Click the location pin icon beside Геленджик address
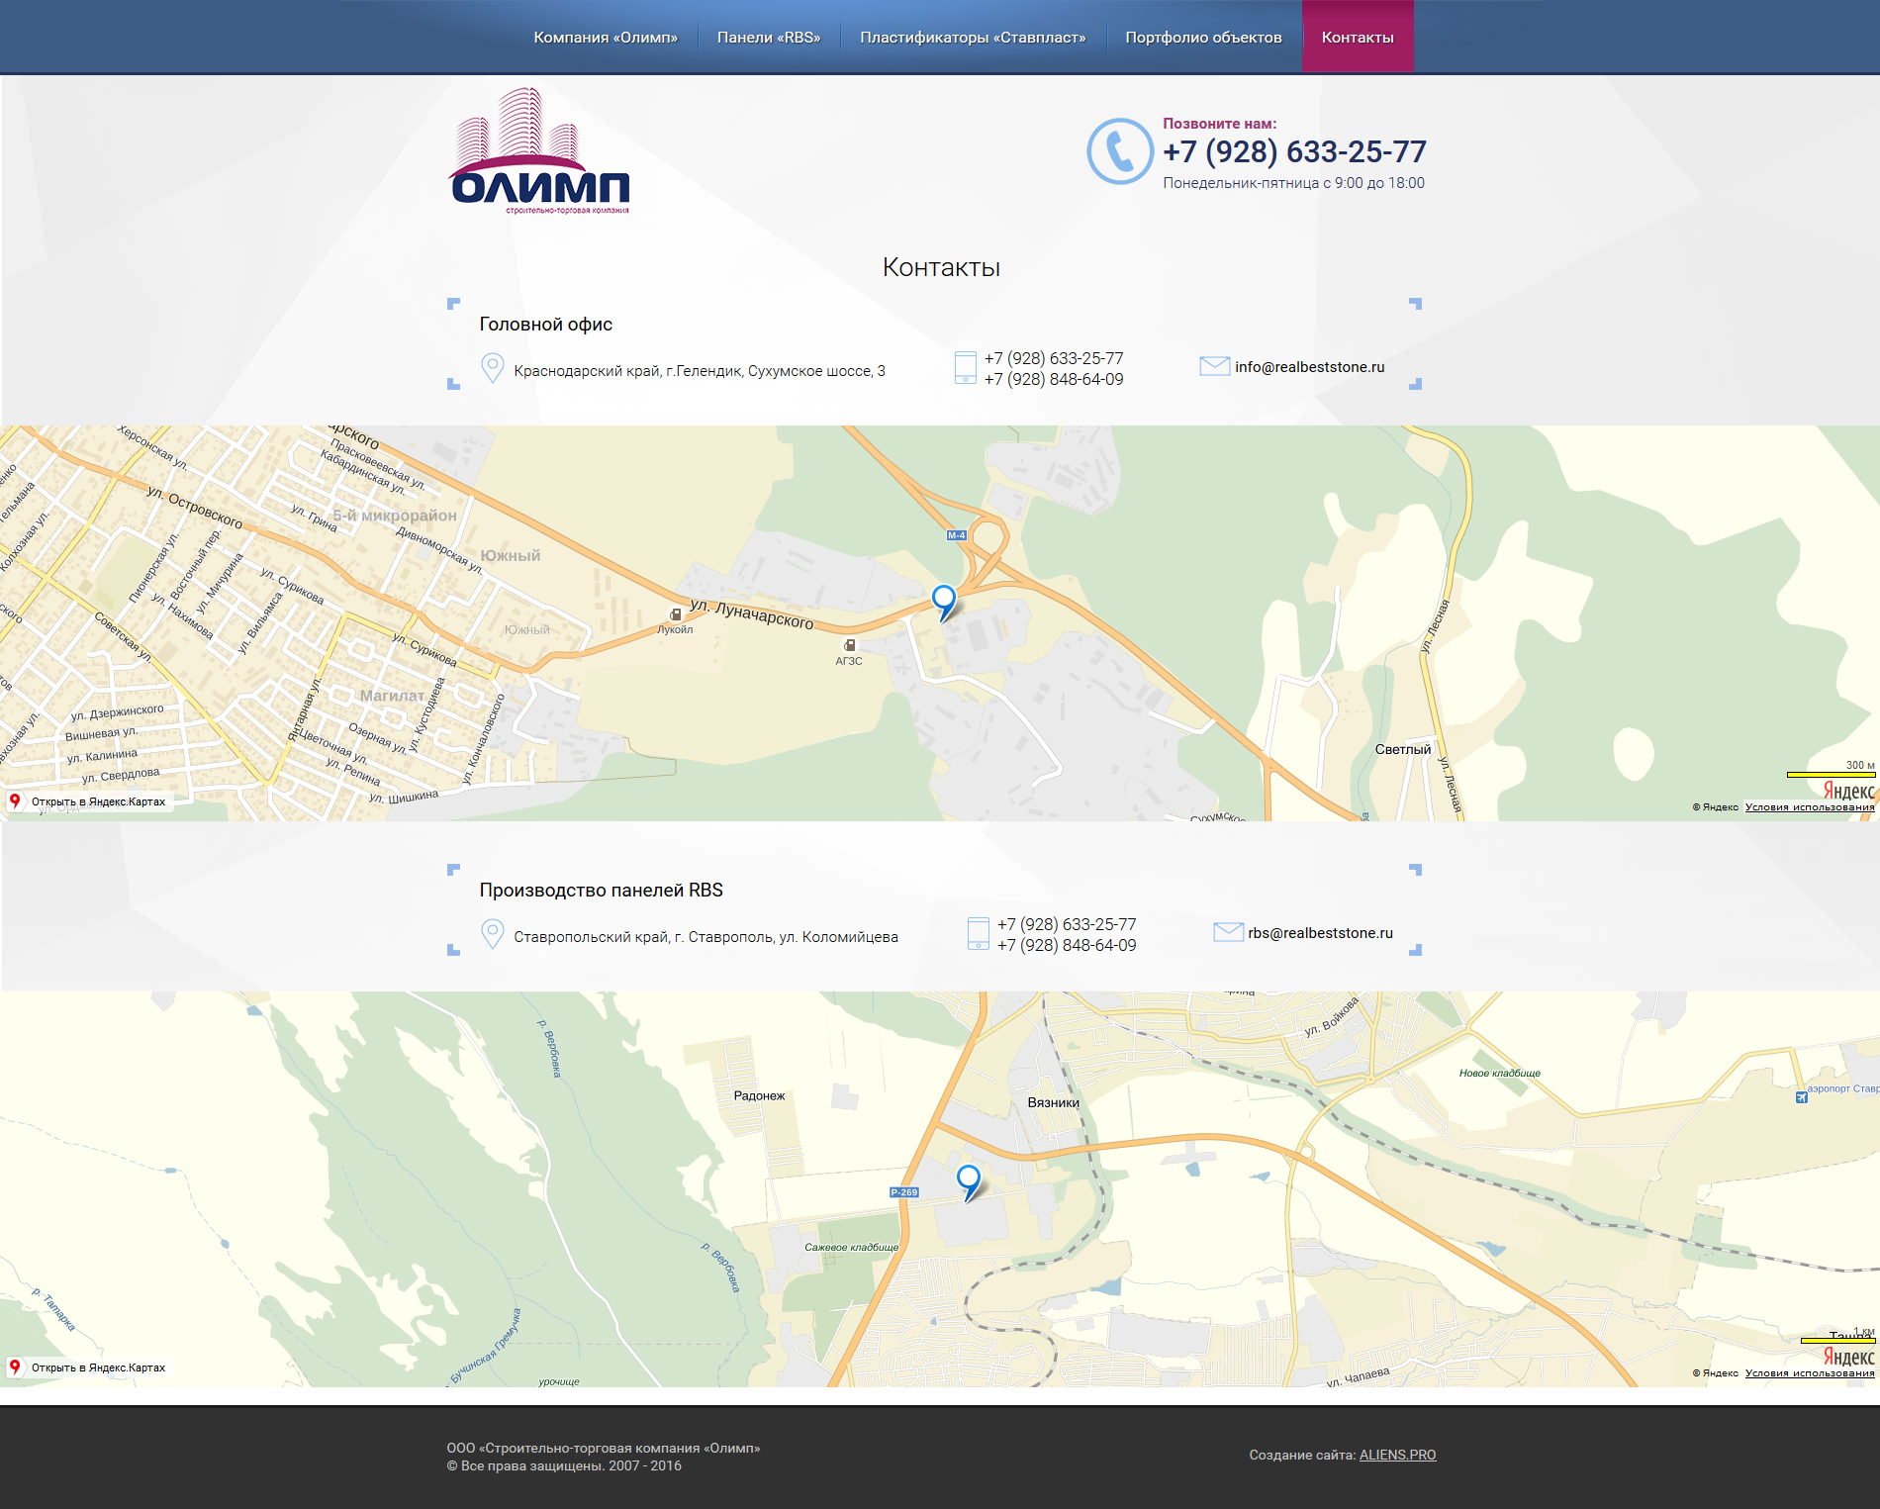This screenshot has width=1880, height=1509. pos(492,368)
